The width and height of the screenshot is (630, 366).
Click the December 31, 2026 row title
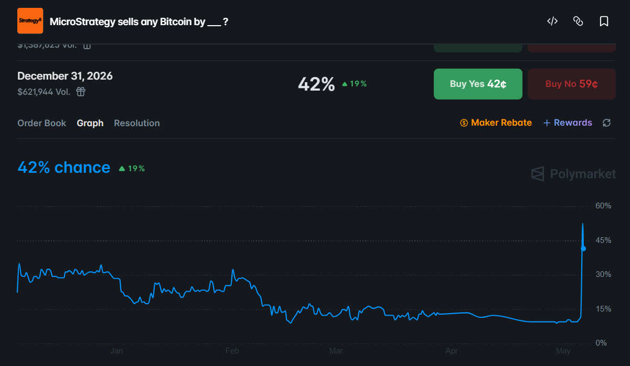click(x=65, y=76)
